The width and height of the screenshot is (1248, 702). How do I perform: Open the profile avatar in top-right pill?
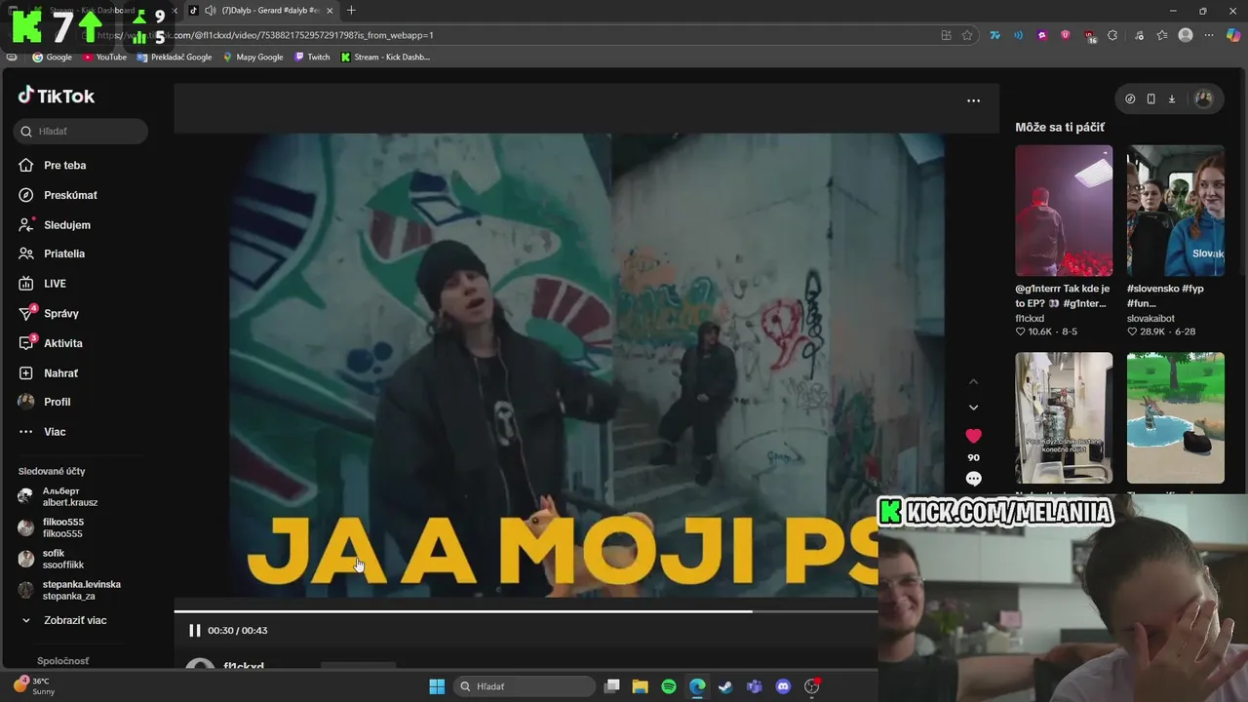[1203, 98]
